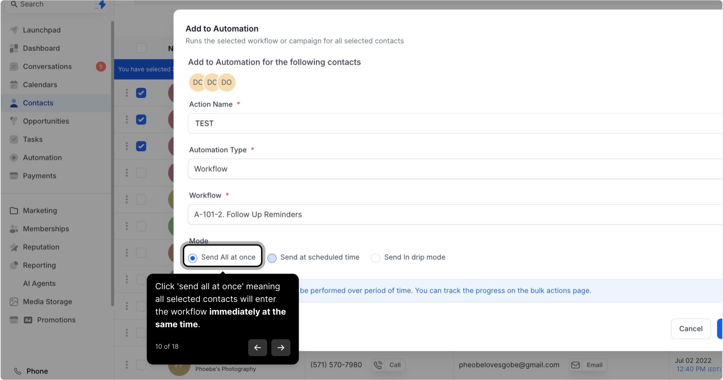Image resolution: width=723 pixels, height=380 pixels.
Task: Click the phone call icon beside number
Action: 378,365
